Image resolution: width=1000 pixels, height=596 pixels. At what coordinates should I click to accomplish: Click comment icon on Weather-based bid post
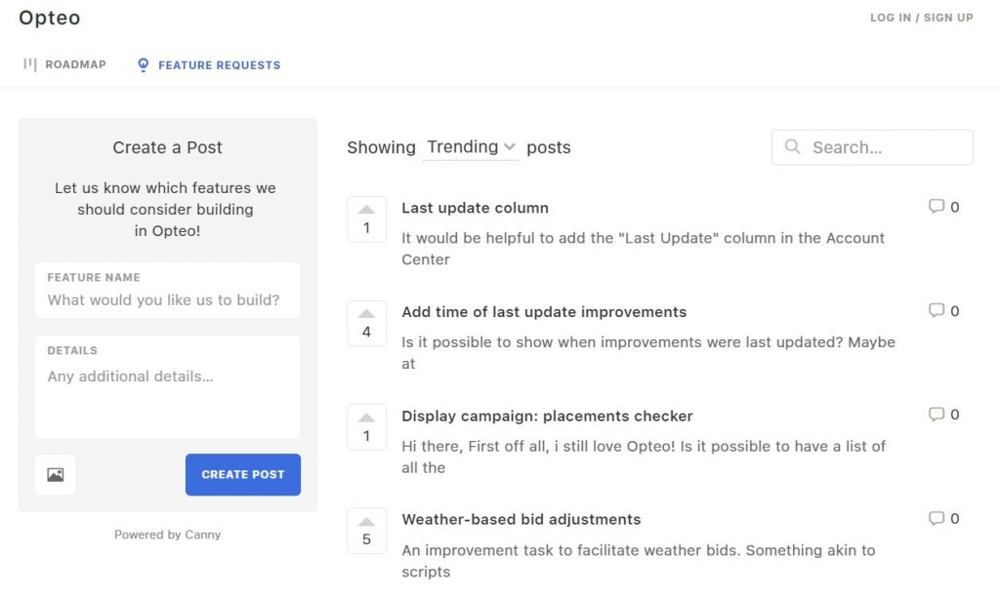(937, 518)
